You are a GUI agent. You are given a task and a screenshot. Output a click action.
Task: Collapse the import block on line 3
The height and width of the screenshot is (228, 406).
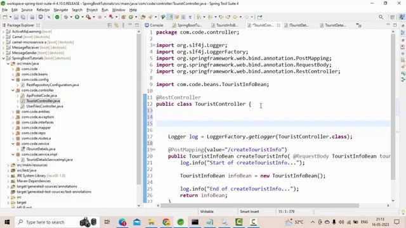tap(154, 45)
